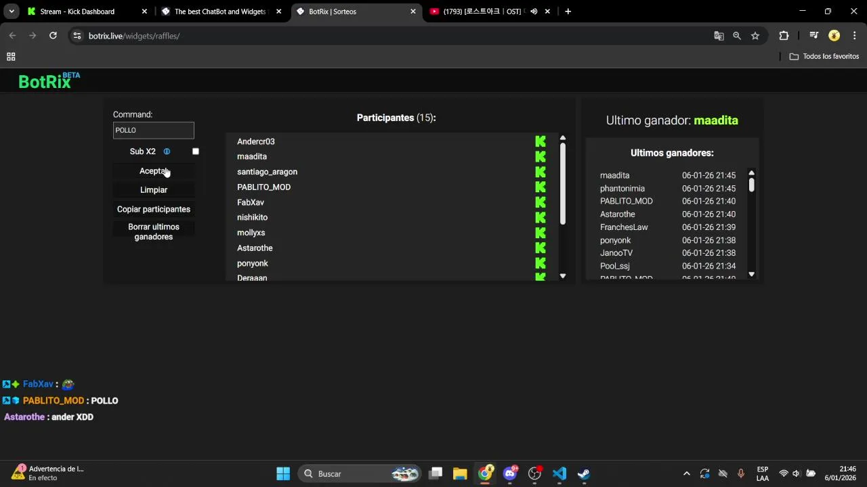Click winner JanooTV in Ultimos ganadores
Screen dimensions: 867x487
point(616,253)
